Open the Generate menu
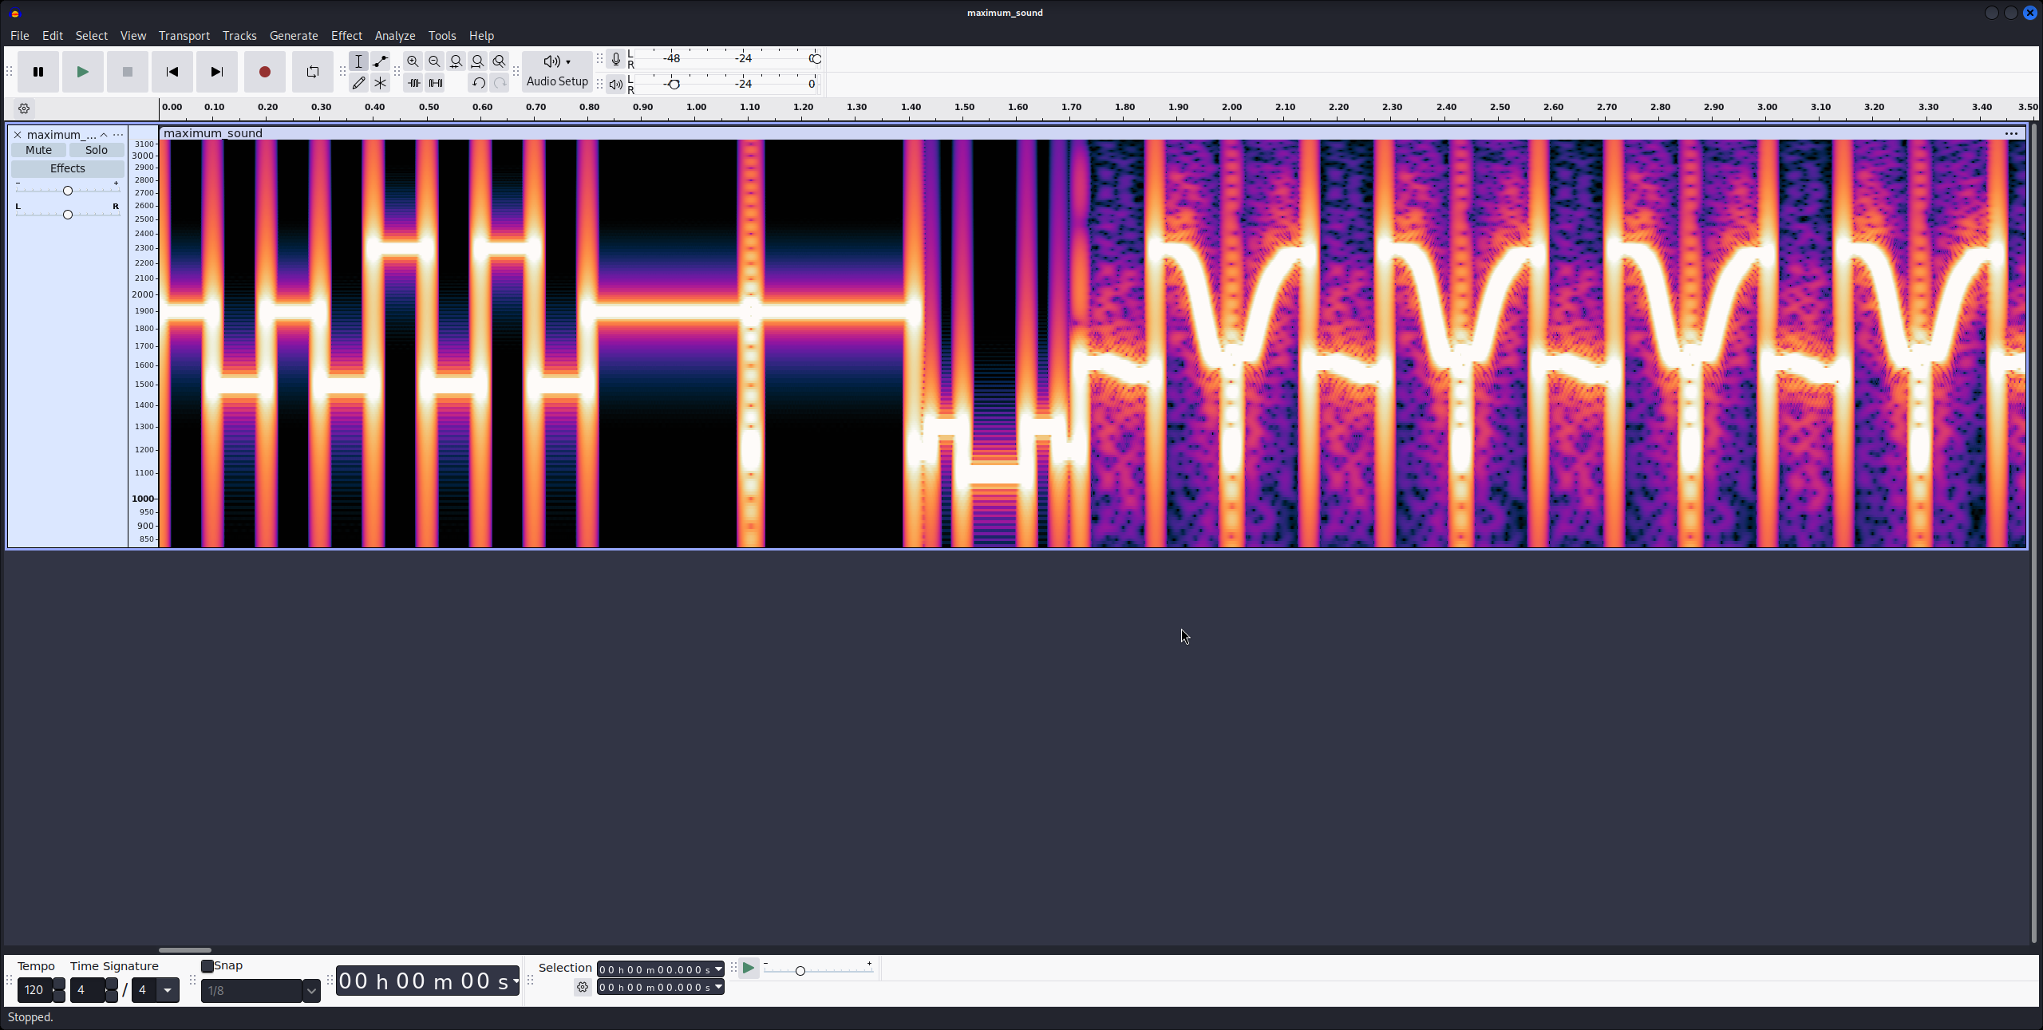 293,35
